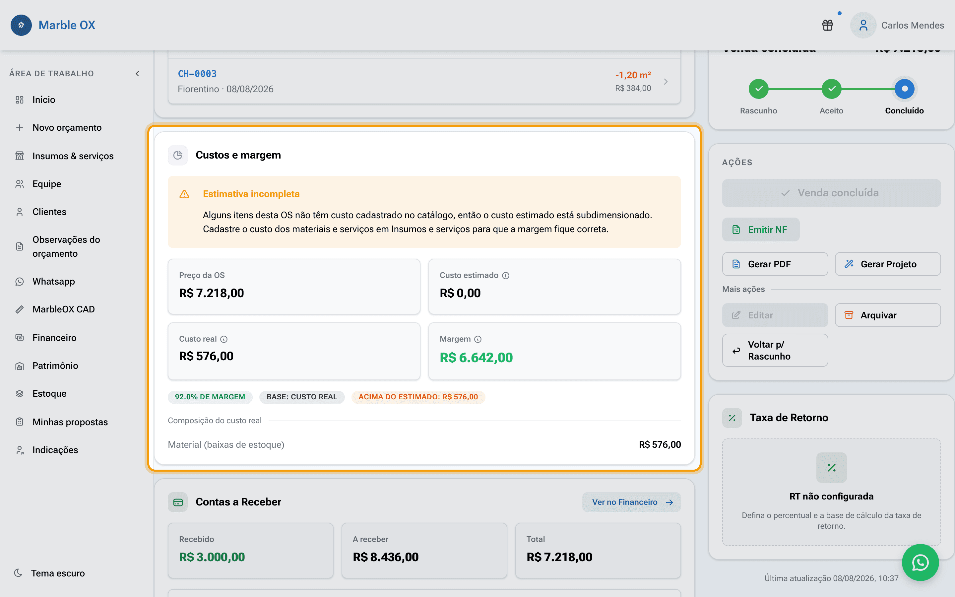
Task: Click Emitir NF button
Action: (761, 230)
